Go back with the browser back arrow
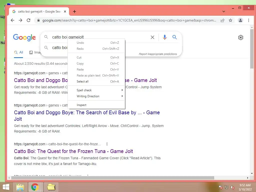This screenshot has height=192, width=256. 12,20
